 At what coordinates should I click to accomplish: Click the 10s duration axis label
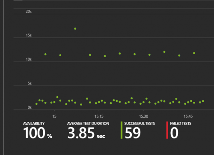click(x=29, y=59)
